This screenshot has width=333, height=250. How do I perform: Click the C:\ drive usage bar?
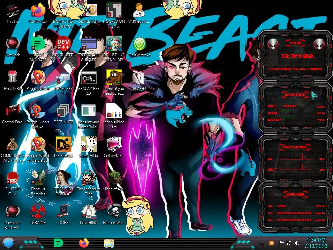(x=281, y=206)
